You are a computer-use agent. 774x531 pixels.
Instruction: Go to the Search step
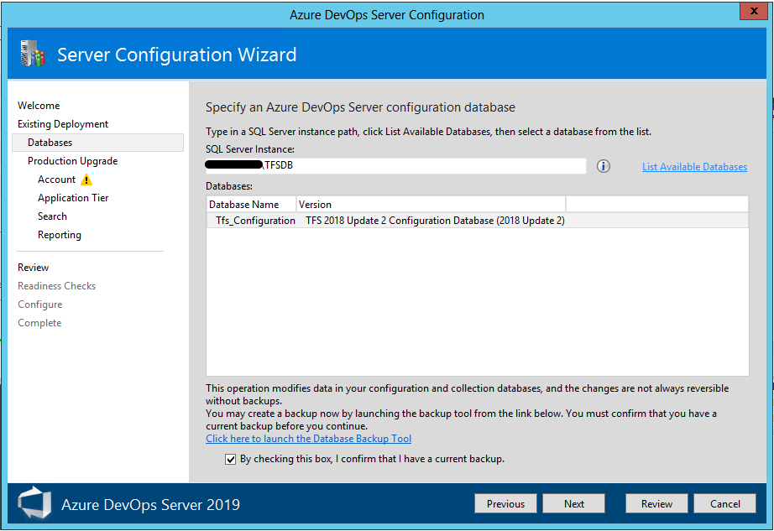click(x=52, y=216)
